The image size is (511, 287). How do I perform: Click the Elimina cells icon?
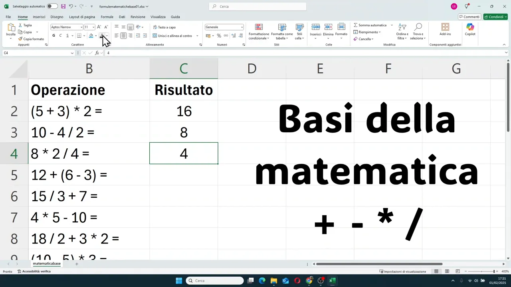pos(328,27)
